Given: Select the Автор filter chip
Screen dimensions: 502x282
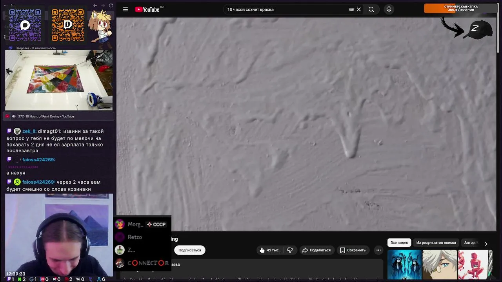Looking at the screenshot, I should pos(471,242).
